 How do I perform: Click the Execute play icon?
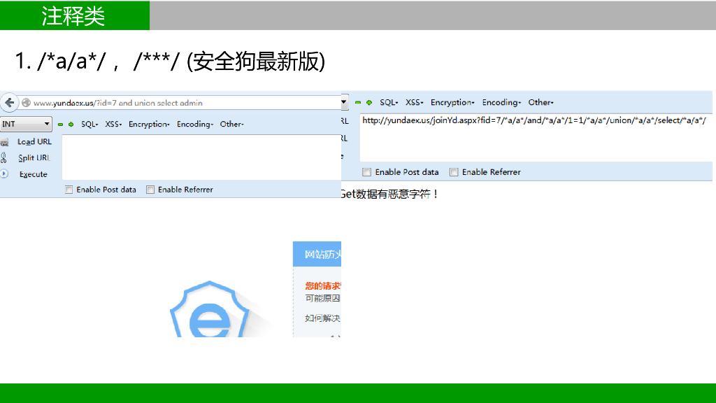click(4, 174)
